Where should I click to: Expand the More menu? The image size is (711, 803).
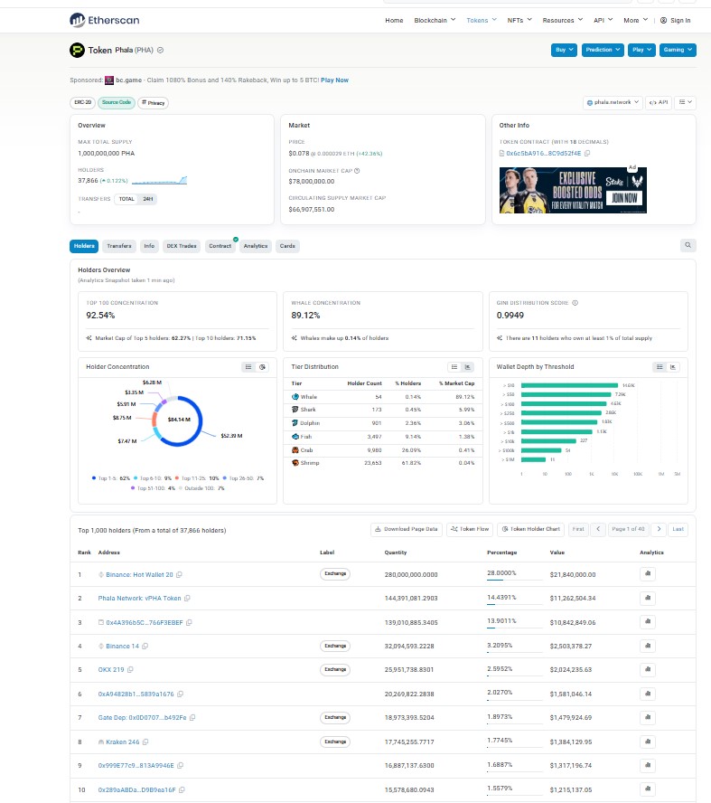(x=635, y=20)
